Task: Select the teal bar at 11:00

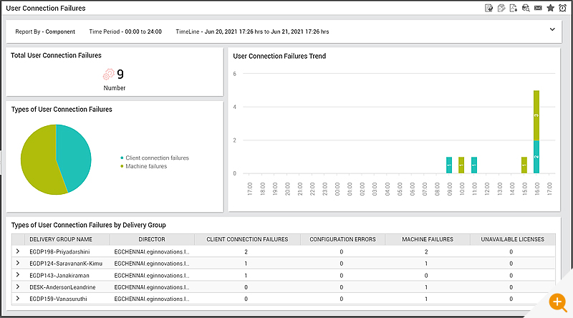Action: 474,165
